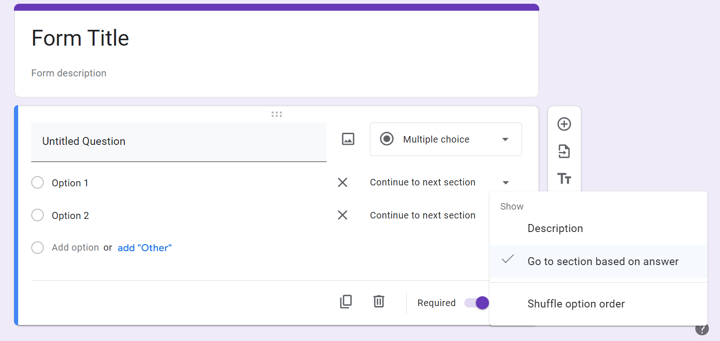Click the add "Other" link
Viewport: 720px width, 341px height.
[144, 248]
